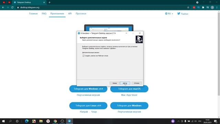Launch Yandex Browser from taskbar
The width and height of the screenshot is (220, 124).
pyautogui.click(x=48, y=121)
